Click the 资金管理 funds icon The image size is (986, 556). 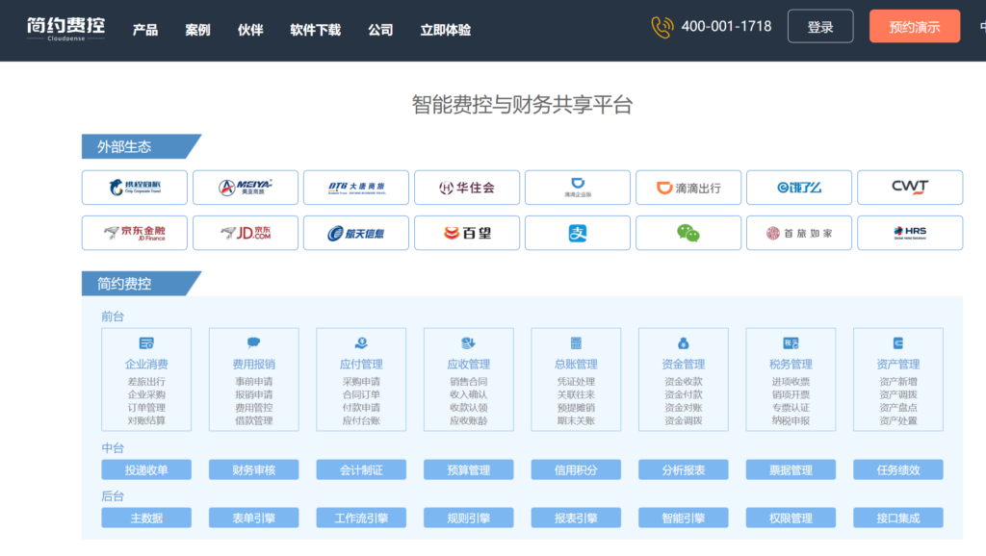[x=683, y=341]
